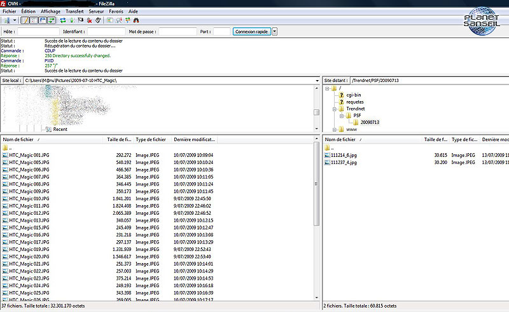Sort remote files by Nom de fichier
The width and height of the screenshot is (509, 312).
point(372,139)
